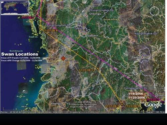Click the South Korea country label
The image size is (167, 125).
tap(111, 19)
